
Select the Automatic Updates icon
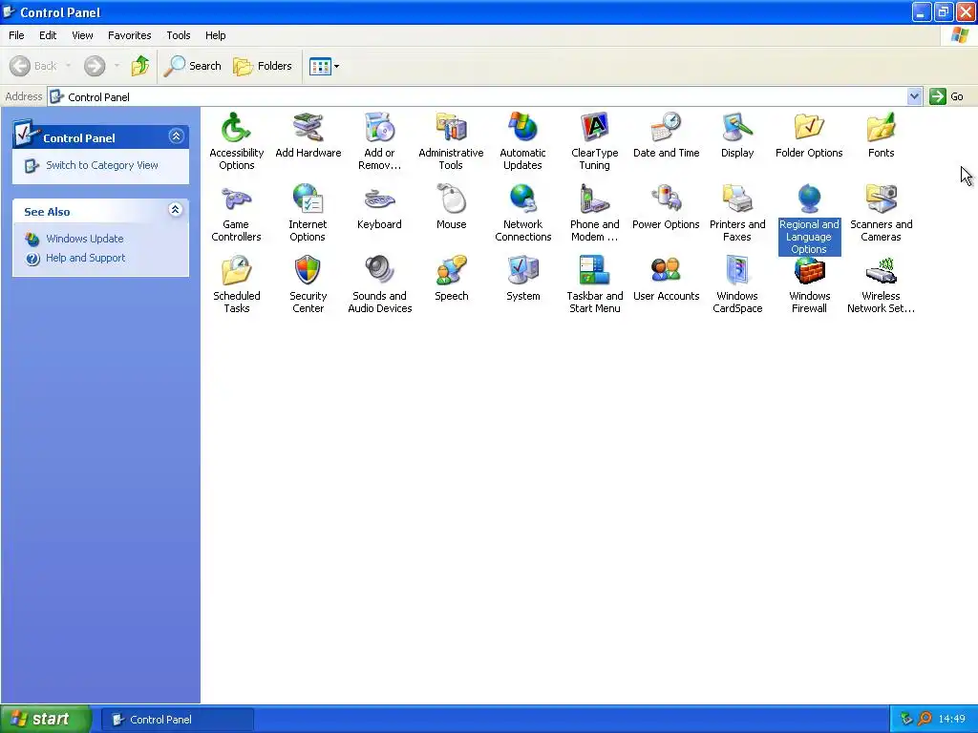tap(522, 127)
